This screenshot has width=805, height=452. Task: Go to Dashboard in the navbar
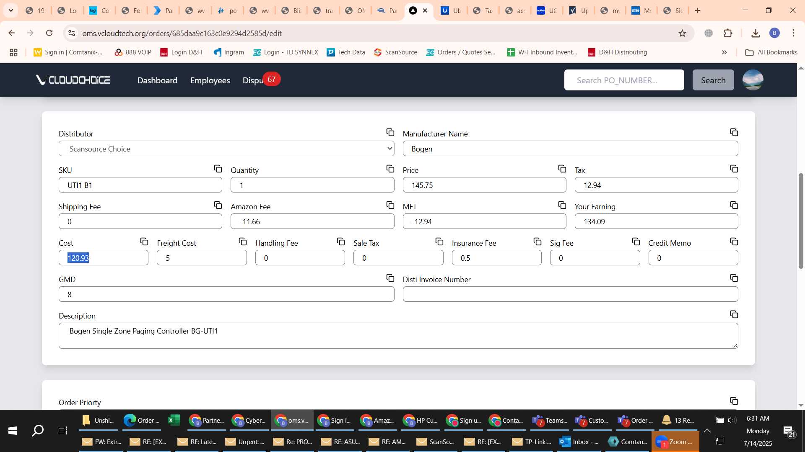click(157, 80)
